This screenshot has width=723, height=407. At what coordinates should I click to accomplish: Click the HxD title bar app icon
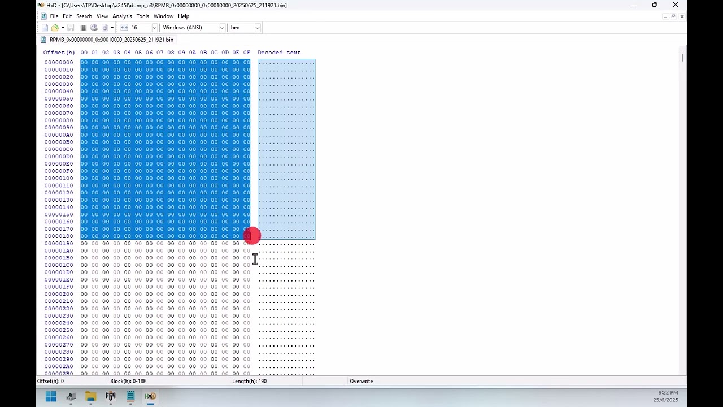tap(41, 5)
